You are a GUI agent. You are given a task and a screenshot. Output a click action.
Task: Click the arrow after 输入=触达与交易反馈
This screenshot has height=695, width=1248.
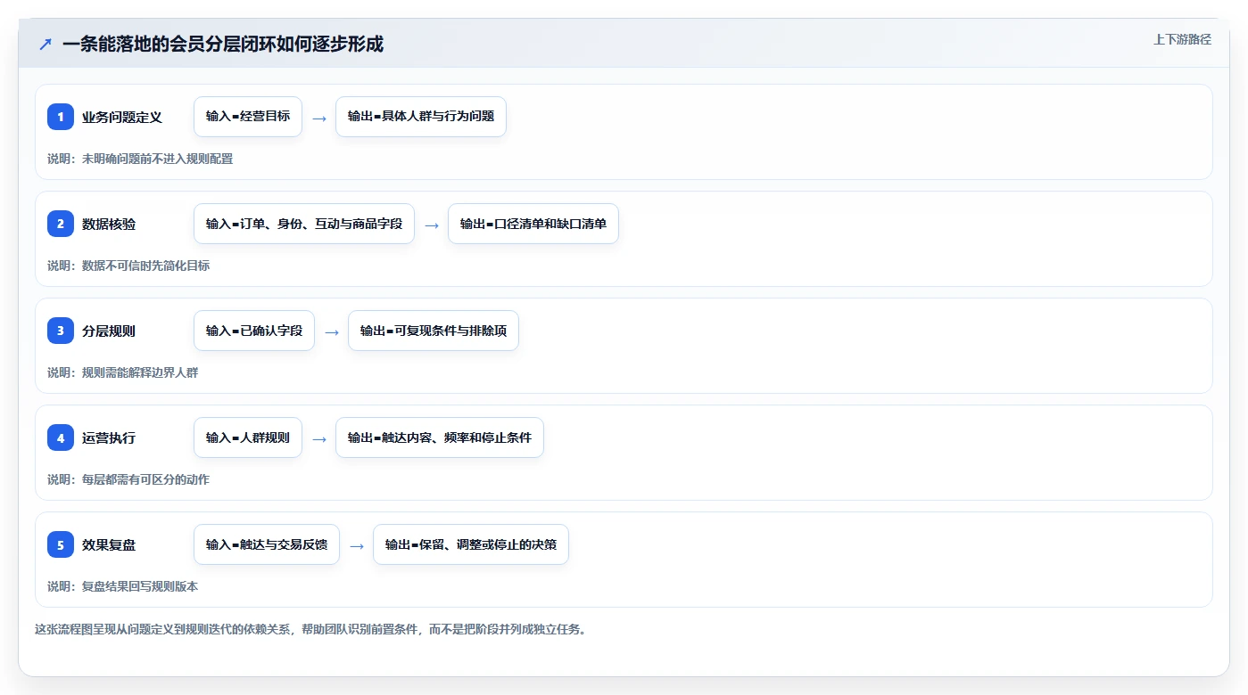[x=357, y=545]
